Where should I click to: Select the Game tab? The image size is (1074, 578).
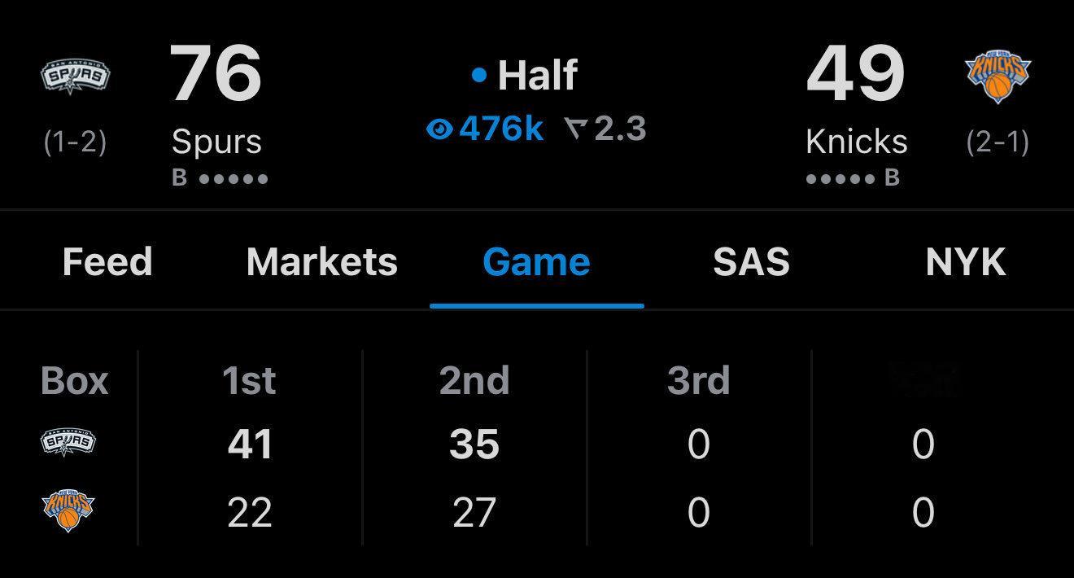(x=536, y=262)
